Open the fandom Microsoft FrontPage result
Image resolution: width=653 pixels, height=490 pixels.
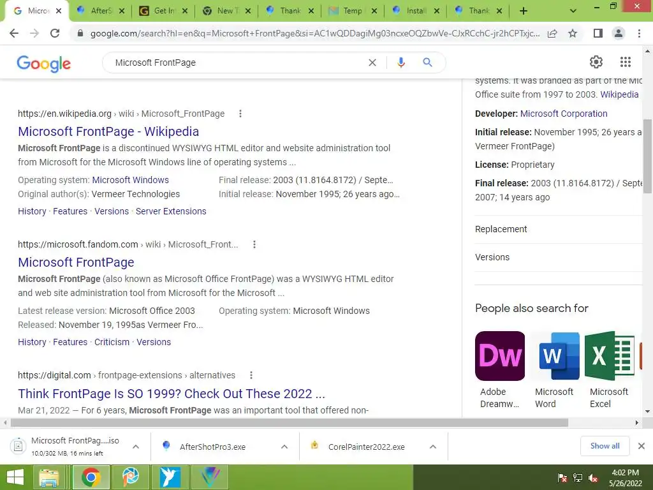pos(76,262)
